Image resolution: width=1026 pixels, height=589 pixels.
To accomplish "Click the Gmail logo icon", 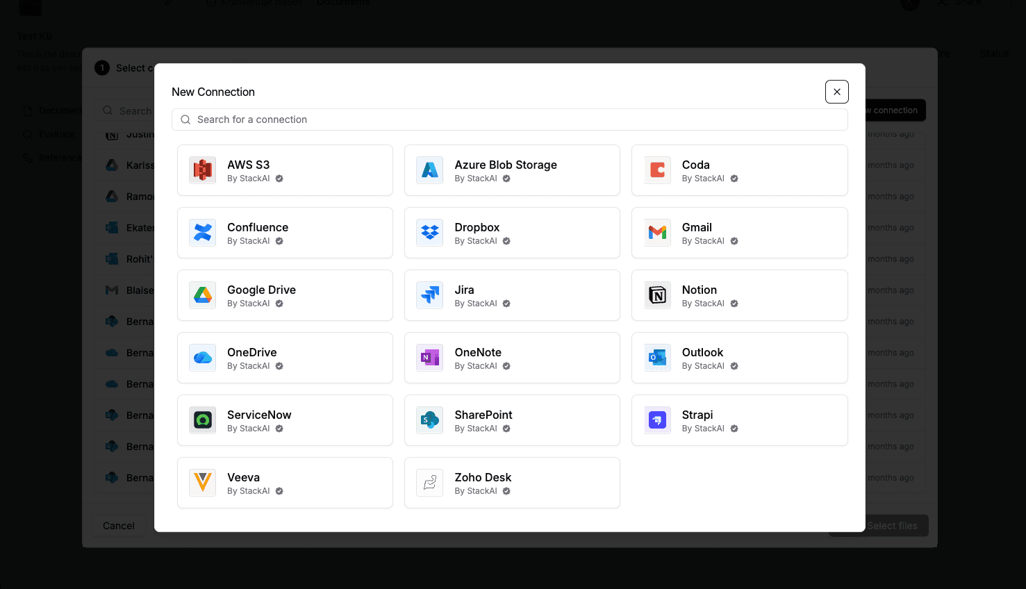I will 657,233.
